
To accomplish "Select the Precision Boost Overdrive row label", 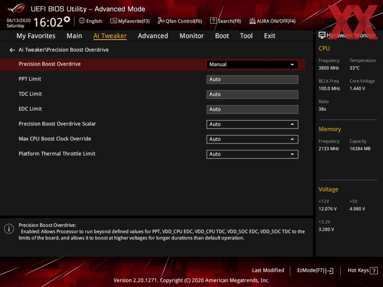I will pyautogui.click(x=50, y=64).
